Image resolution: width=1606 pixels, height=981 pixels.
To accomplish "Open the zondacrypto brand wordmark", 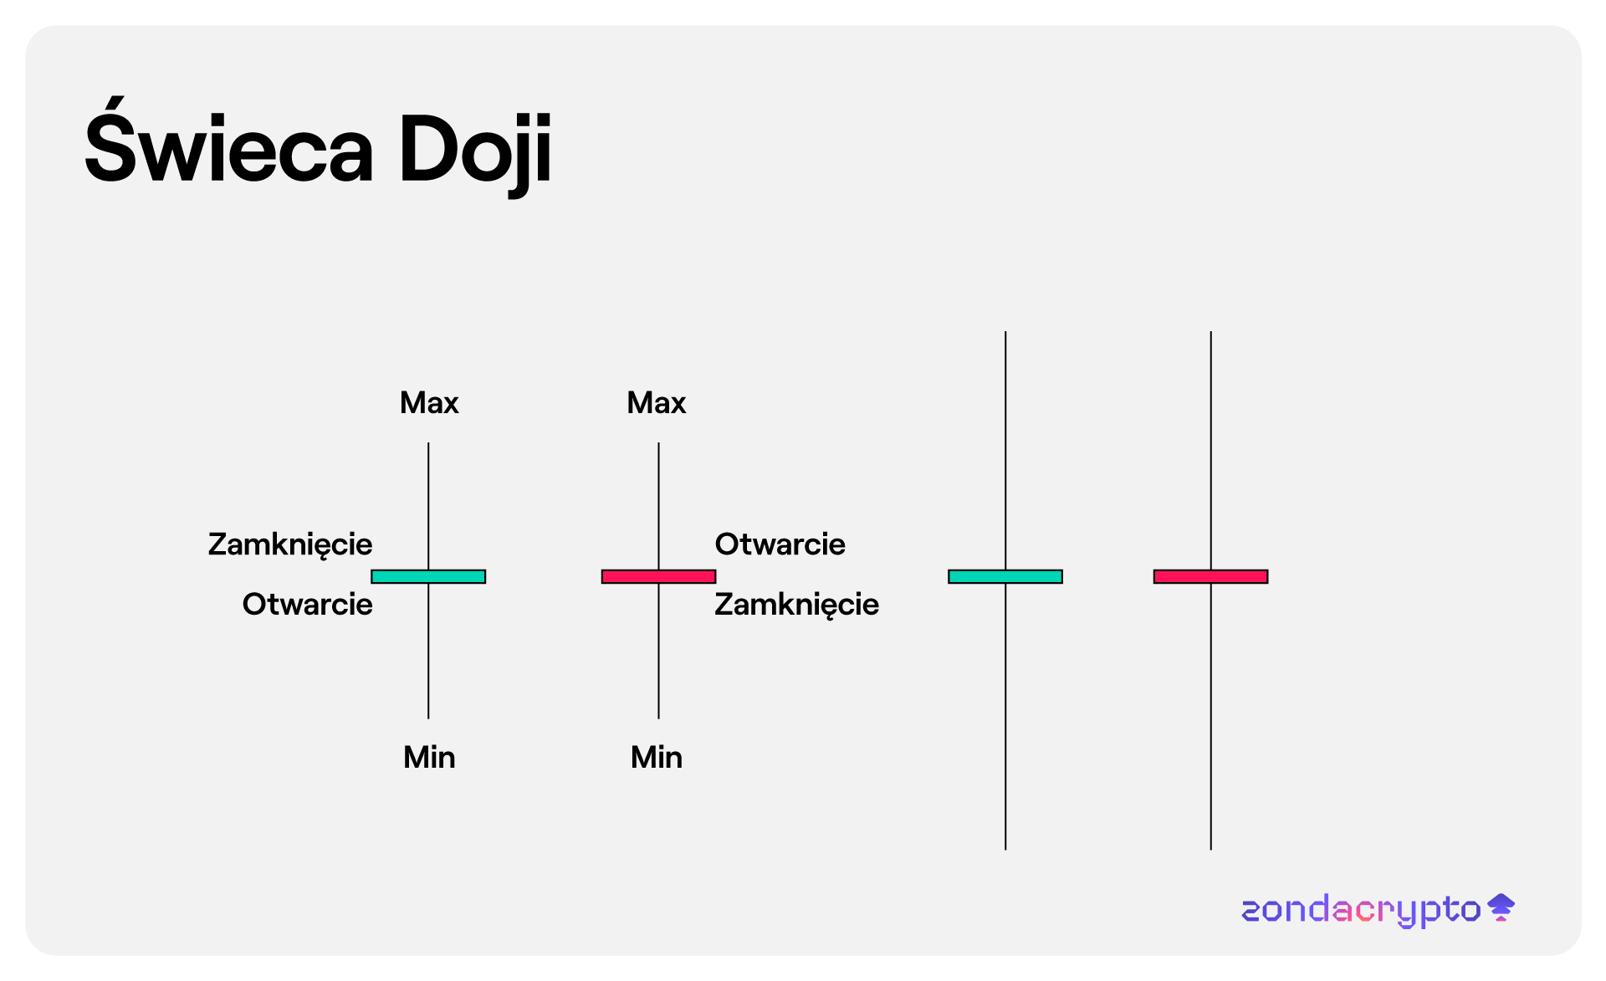I will click(x=1361, y=910).
